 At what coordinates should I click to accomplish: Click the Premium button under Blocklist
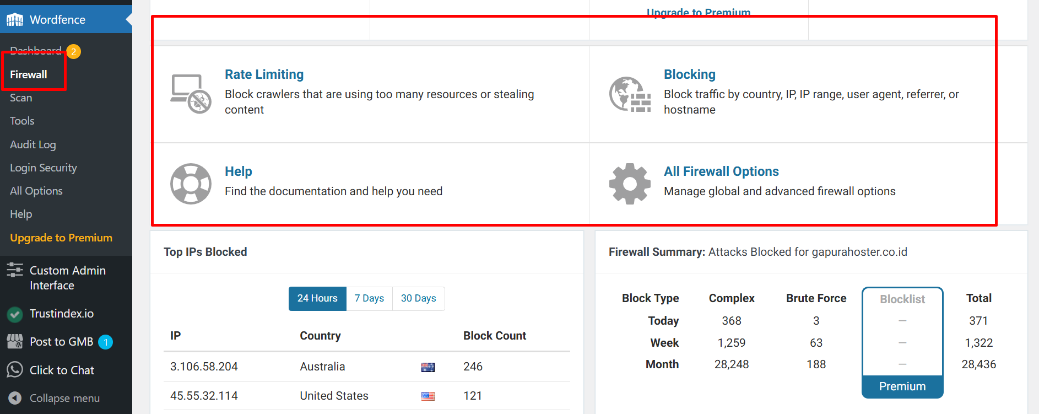click(902, 386)
